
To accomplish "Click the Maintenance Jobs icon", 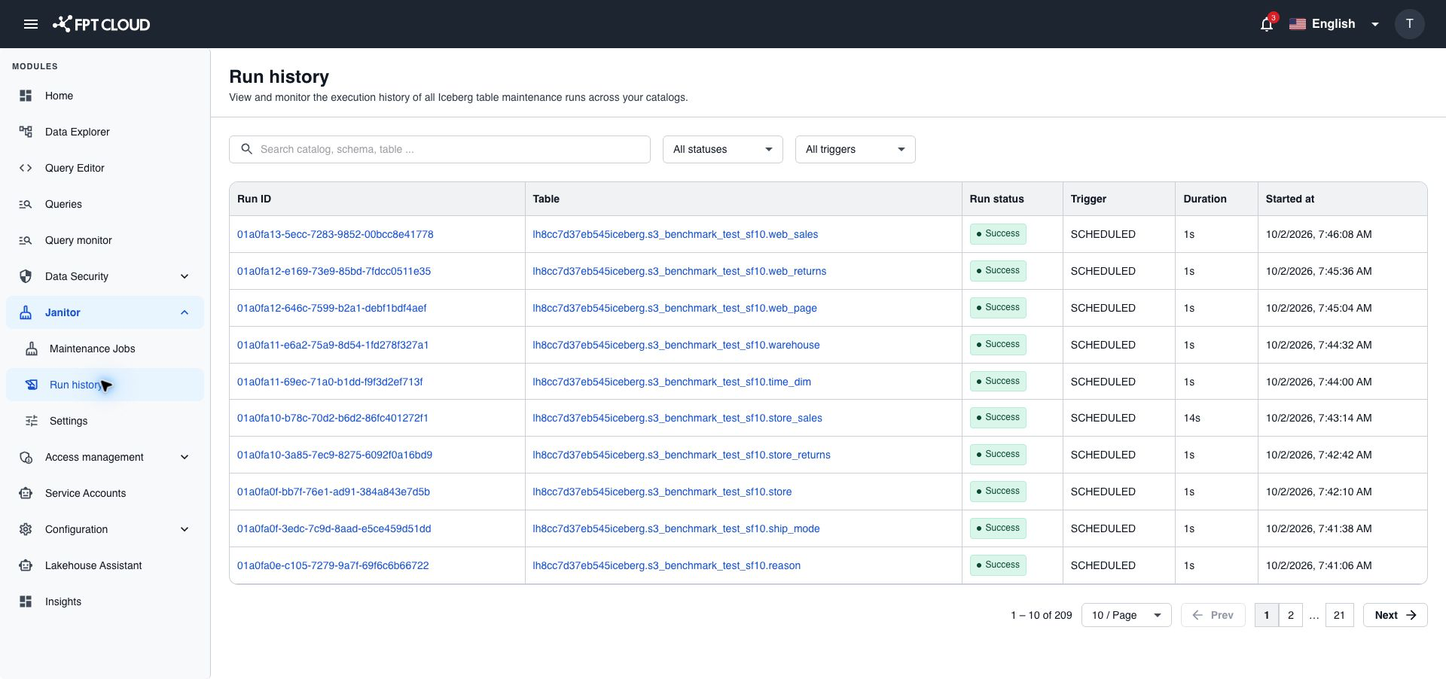I will pyautogui.click(x=32, y=349).
